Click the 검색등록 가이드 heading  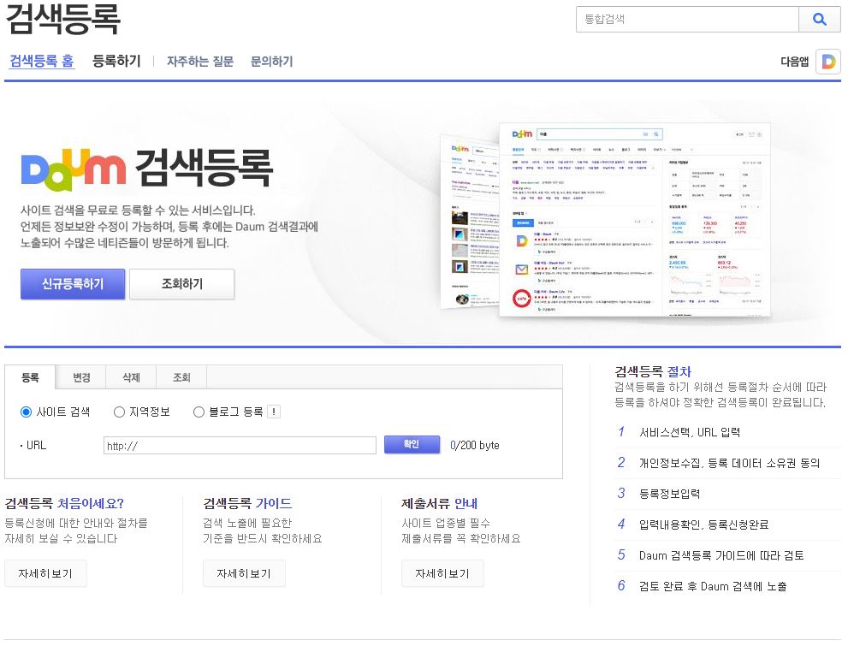[247, 503]
